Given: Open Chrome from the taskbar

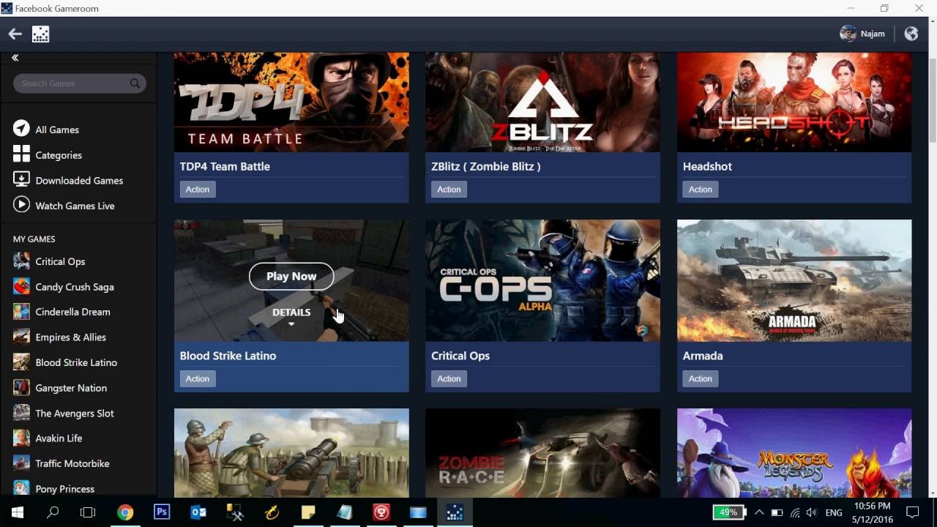Looking at the screenshot, I should point(125,512).
